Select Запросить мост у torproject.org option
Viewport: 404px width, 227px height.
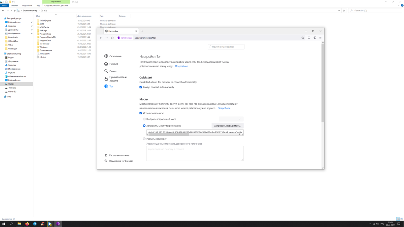click(x=144, y=126)
